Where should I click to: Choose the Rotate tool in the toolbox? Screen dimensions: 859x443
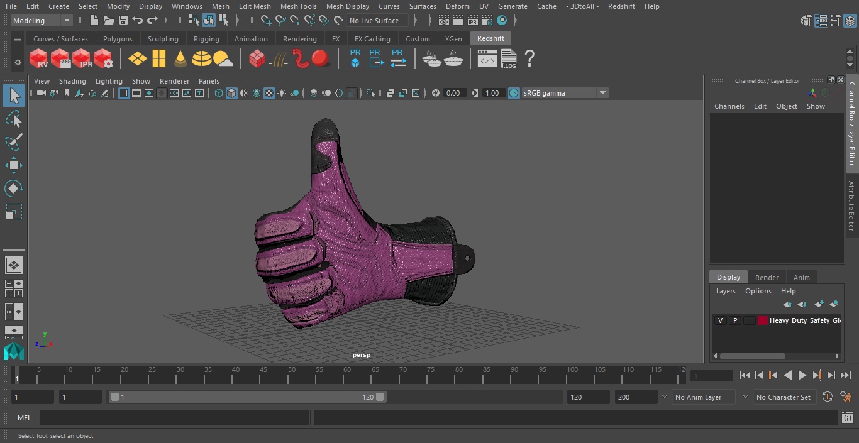(x=14, y=188)
